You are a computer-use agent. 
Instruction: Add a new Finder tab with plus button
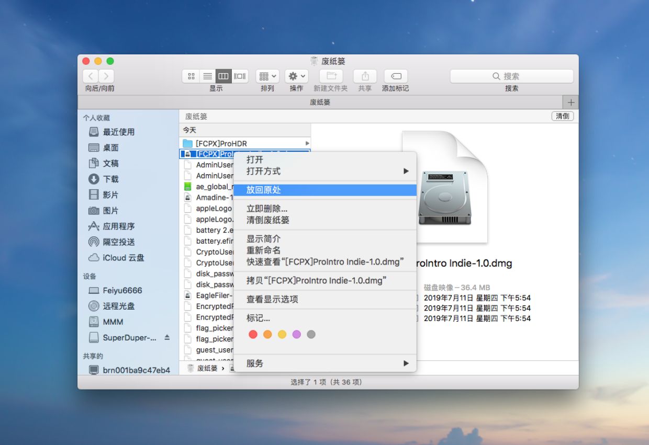tap(571, 102)
